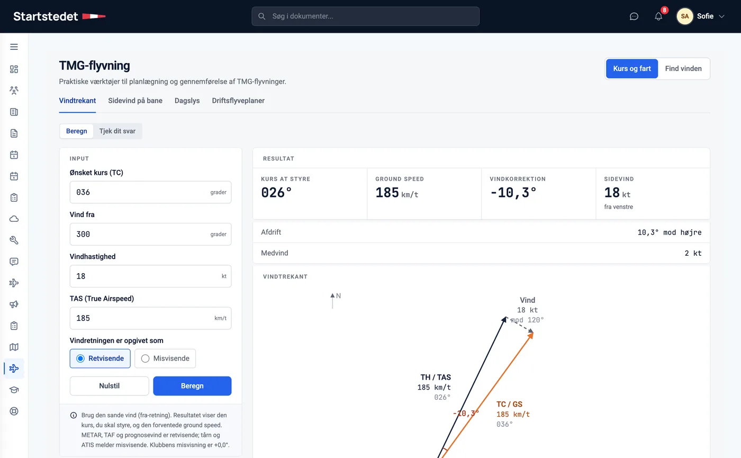
Task: Open the wrench maintenance sidebar icon
Action: coord(14,240)
